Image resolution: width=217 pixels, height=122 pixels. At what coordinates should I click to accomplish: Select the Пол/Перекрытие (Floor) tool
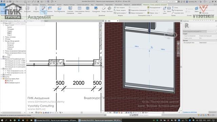(60, 9)
